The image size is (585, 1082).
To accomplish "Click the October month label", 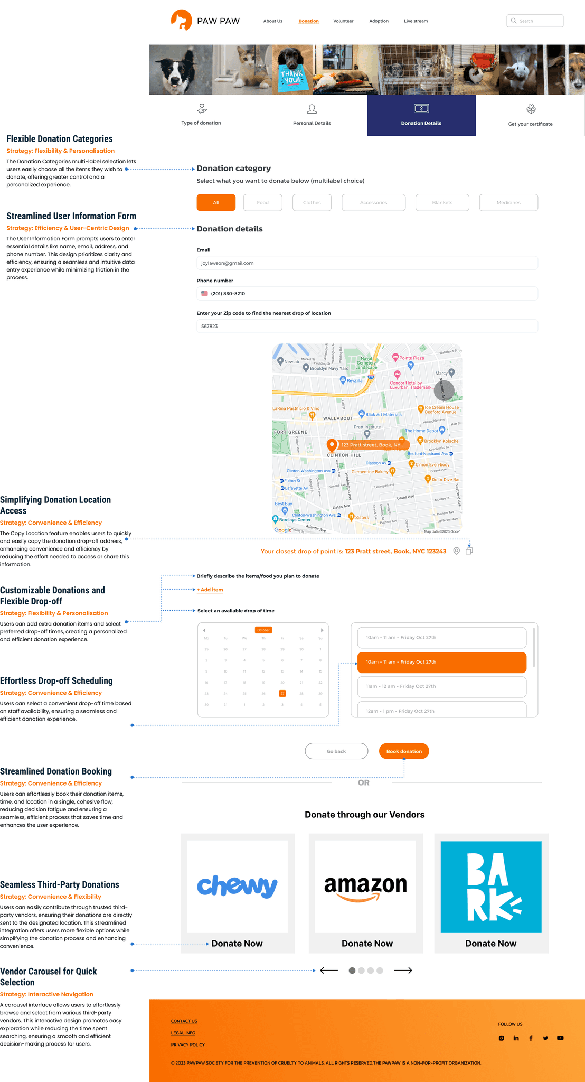I will pos(263,630).
